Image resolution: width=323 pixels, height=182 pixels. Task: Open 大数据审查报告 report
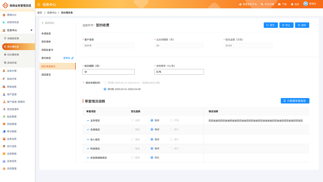click(x=295, y=101)
